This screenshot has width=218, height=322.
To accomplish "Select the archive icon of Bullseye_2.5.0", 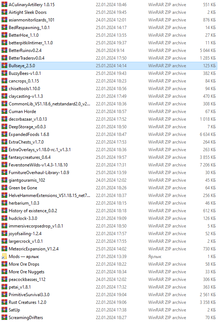I will coord(4,66).
